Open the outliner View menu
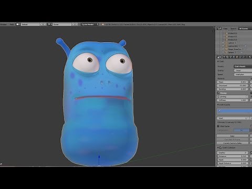The width and height of the screenshot is (252, 189). click(x=225, y=28)
